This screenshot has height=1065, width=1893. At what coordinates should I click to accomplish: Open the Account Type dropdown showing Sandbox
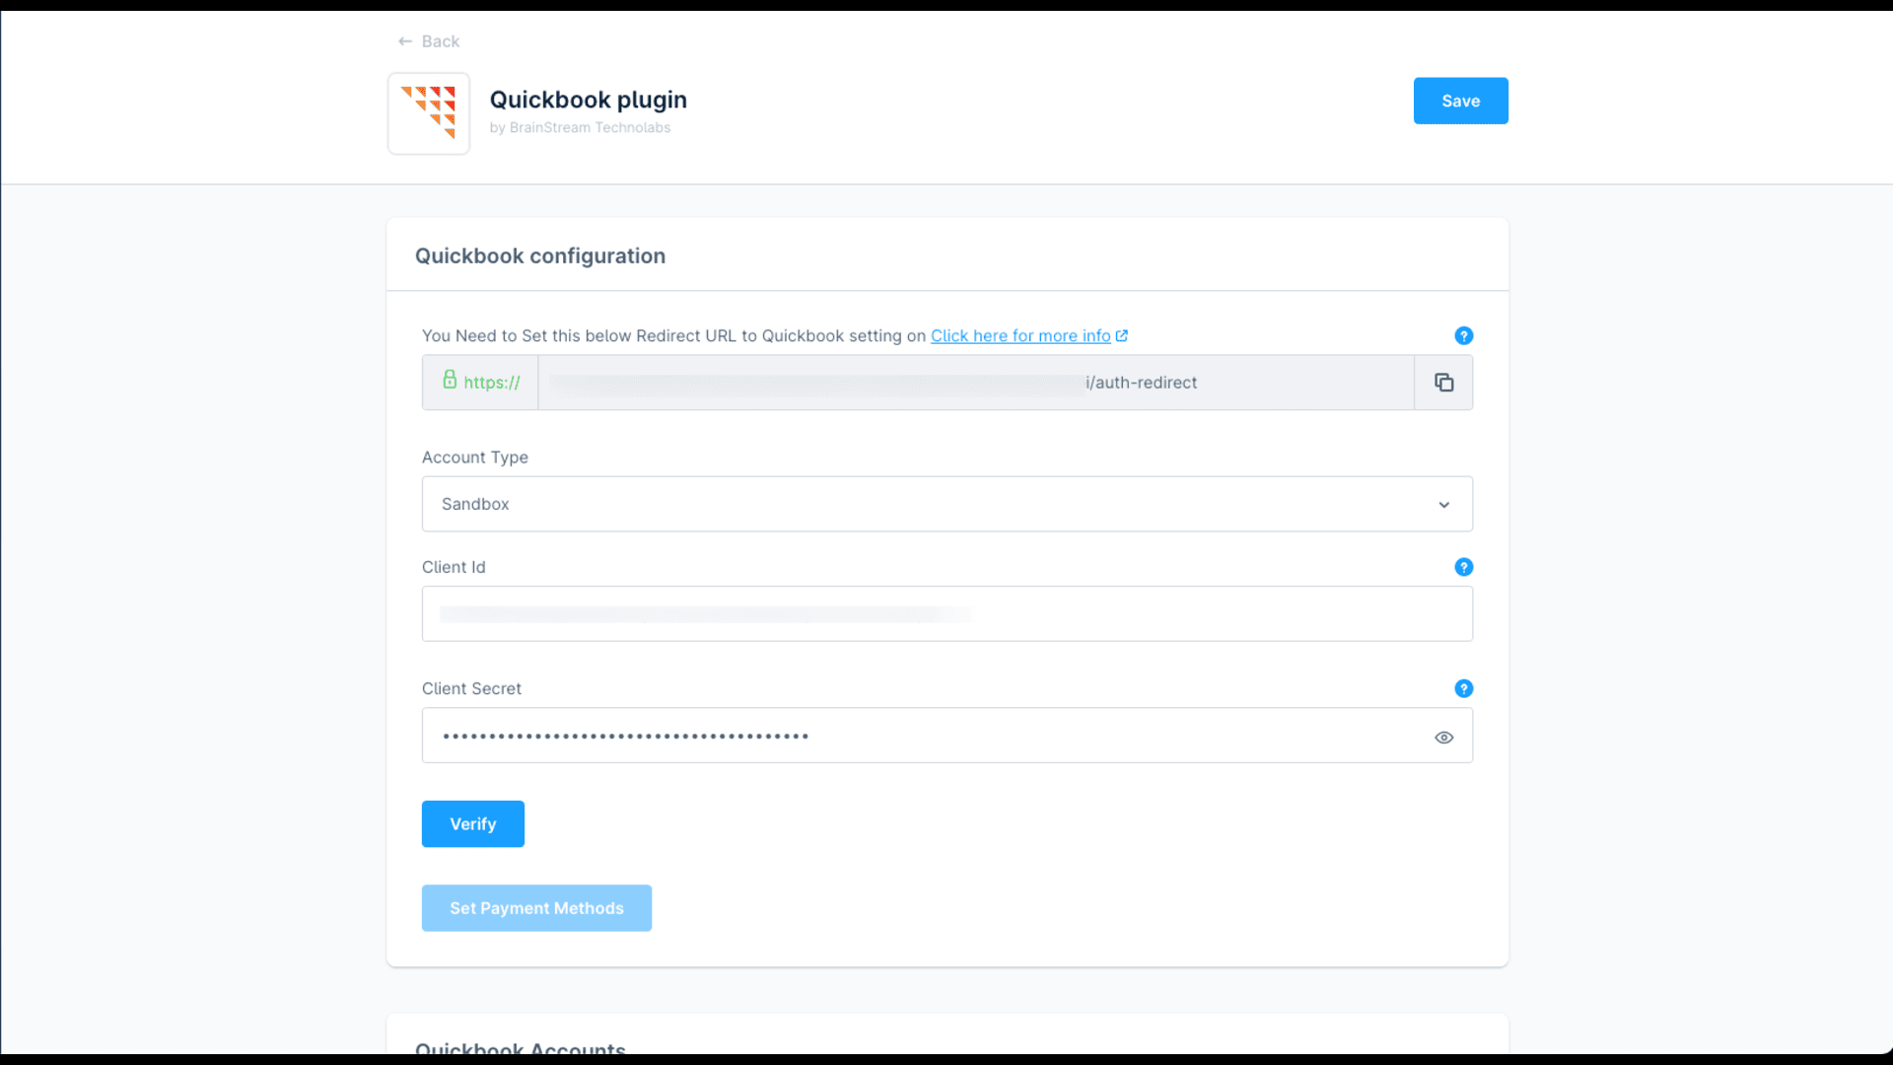947,504
